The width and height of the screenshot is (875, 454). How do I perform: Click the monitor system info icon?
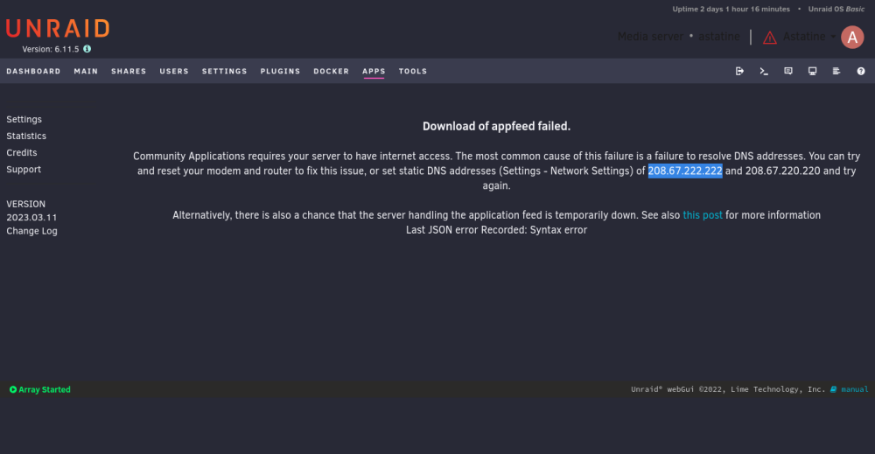coord(813,71)
